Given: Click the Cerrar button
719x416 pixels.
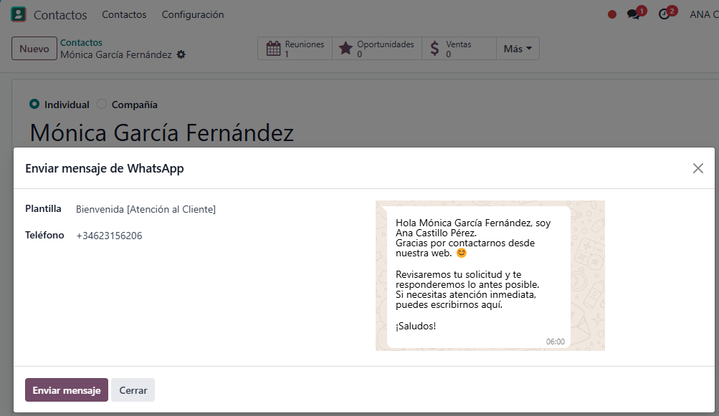Looking at the screenshot, I should click(x=133, y=390).
